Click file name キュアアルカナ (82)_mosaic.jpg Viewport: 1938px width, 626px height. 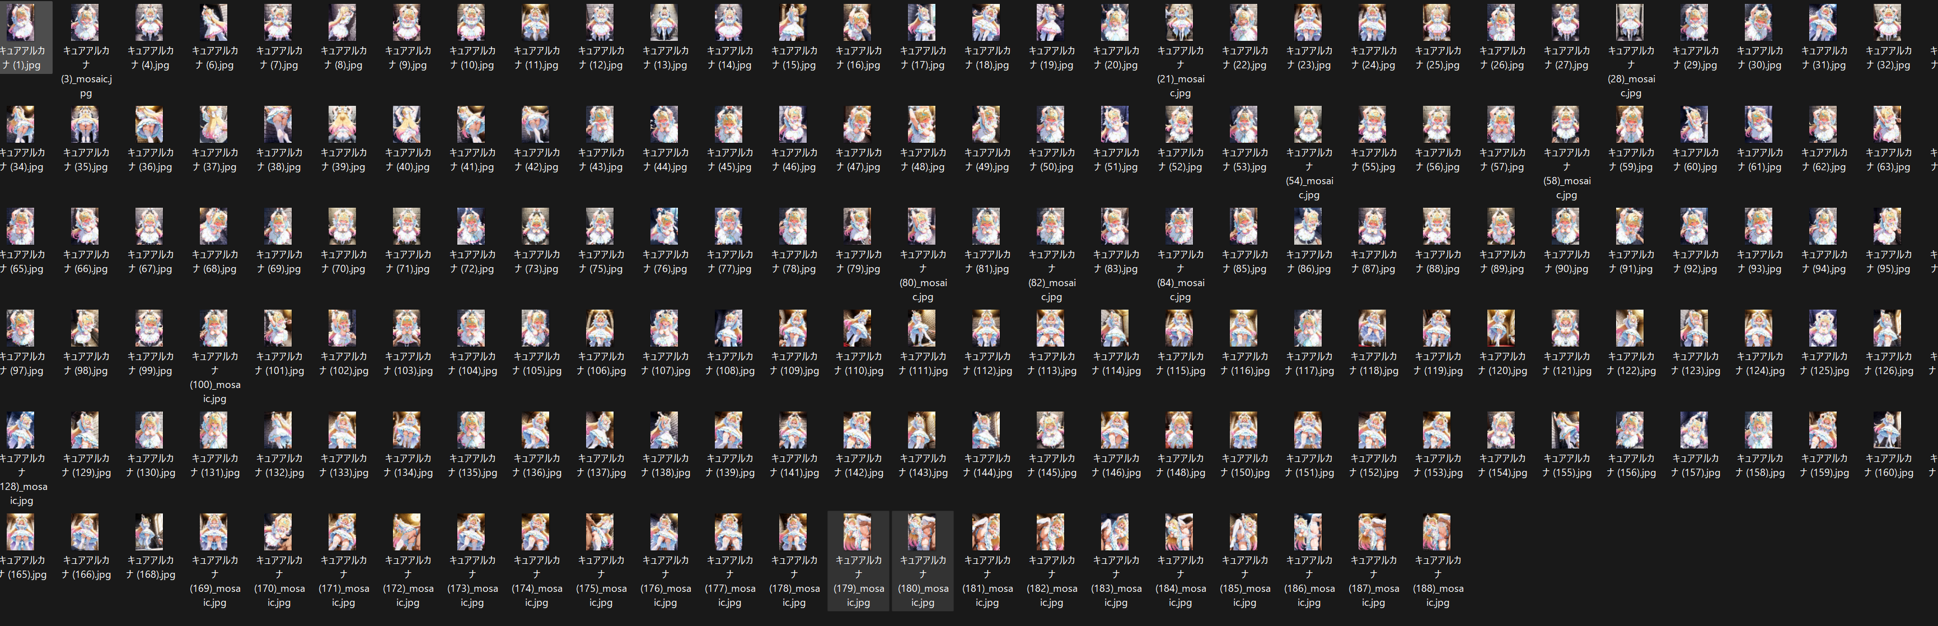[1051, 276]
